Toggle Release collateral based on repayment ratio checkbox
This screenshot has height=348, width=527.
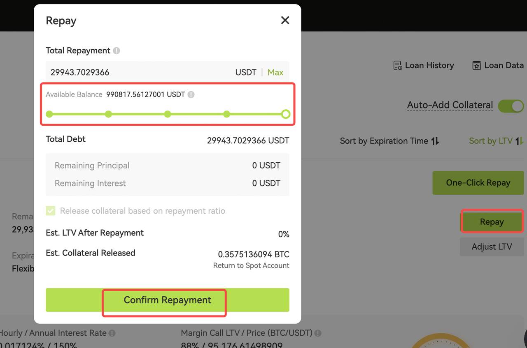[51, 211]
